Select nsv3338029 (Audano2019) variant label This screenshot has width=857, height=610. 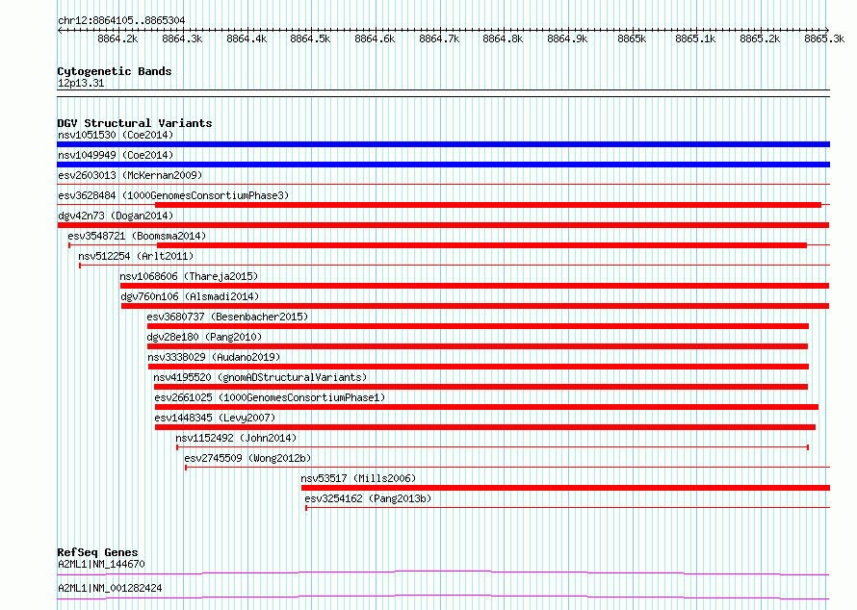click(214, 357)
